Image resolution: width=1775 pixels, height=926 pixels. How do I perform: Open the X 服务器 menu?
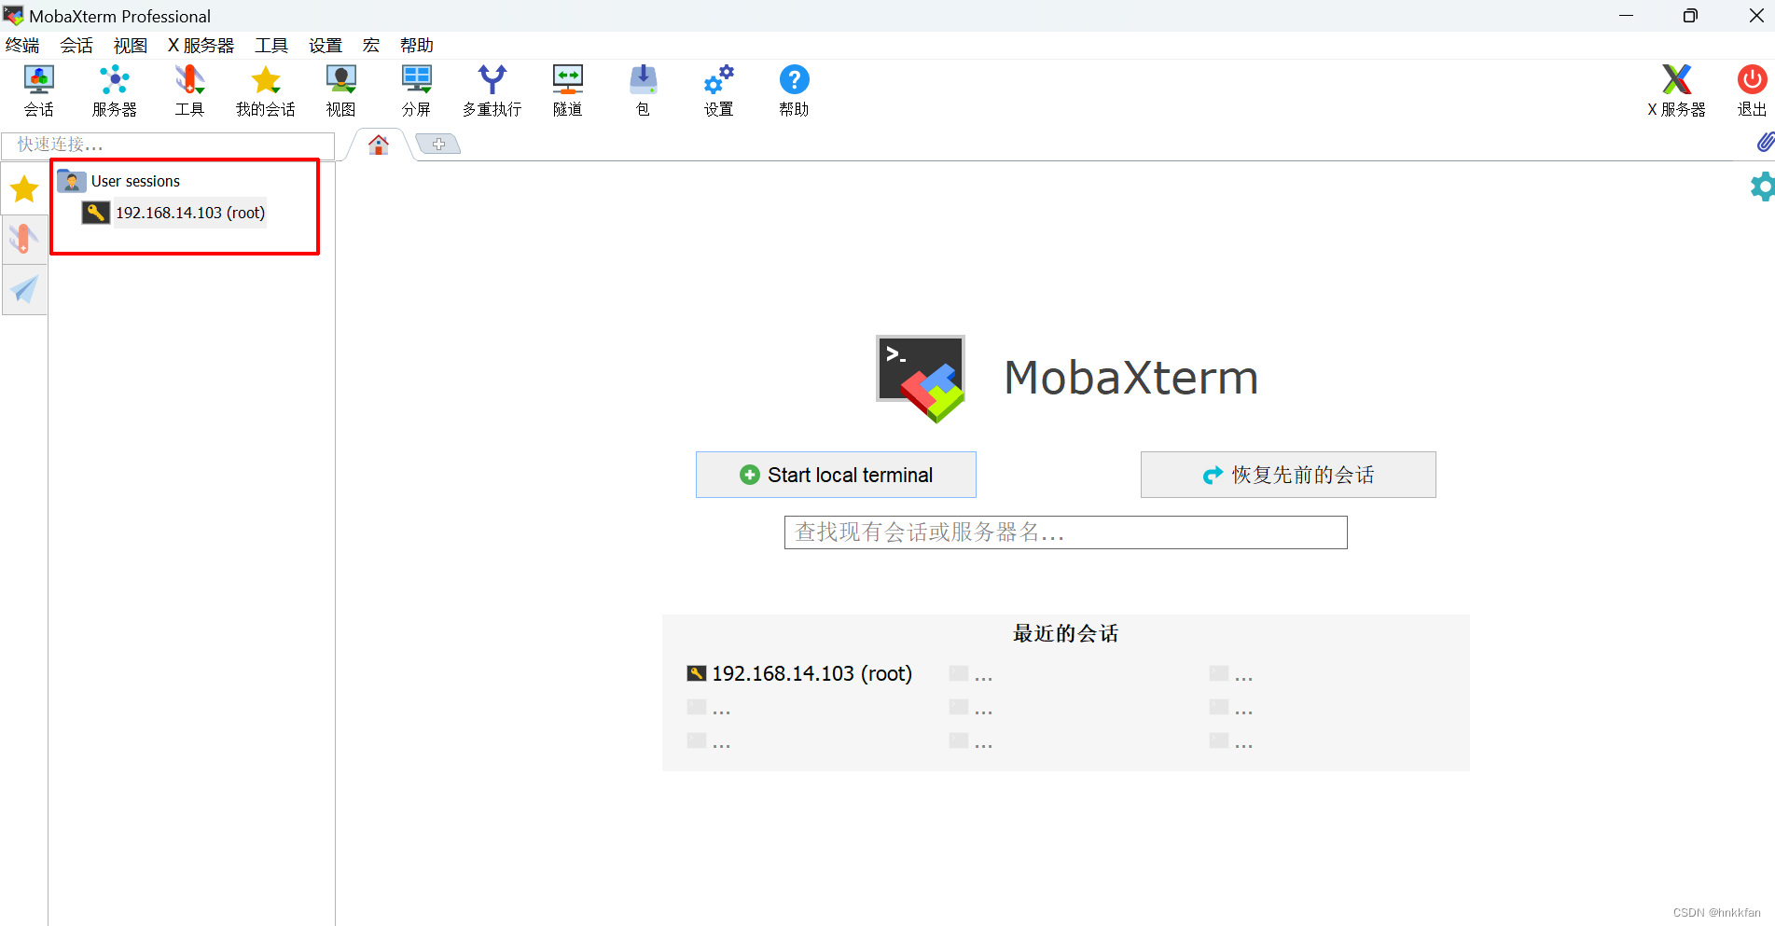point(201,46)
